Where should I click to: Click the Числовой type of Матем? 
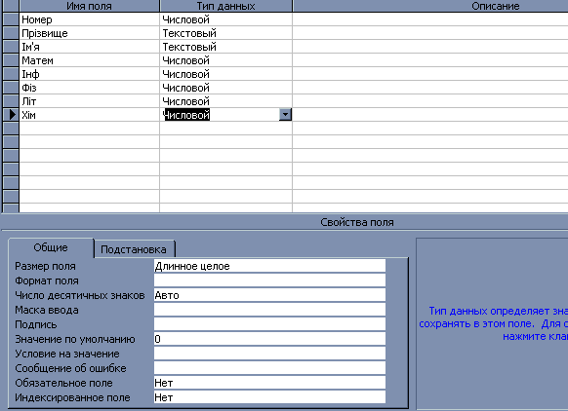[225, 60]
